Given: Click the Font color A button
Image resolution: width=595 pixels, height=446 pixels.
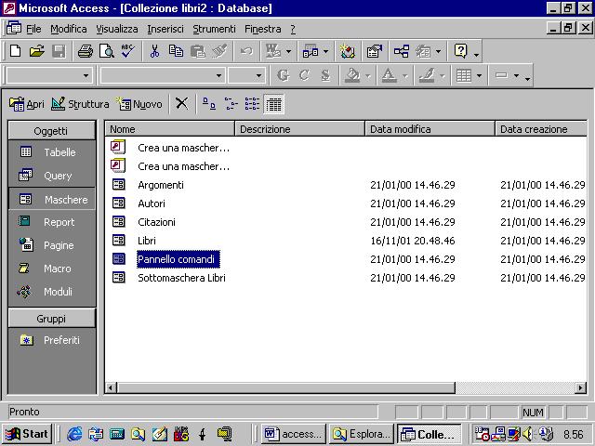Looking at the screenshot, I should (390, 75).
